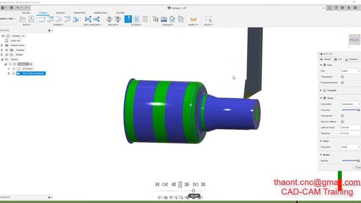
Task: Enable the Stock Transparent checkbox
Action: (342, 116)
